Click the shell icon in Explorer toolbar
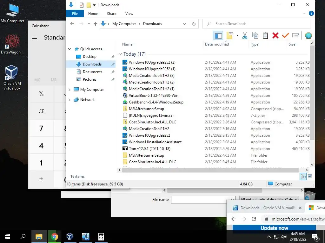The image size is (325, 243). [x=308, y=35]
